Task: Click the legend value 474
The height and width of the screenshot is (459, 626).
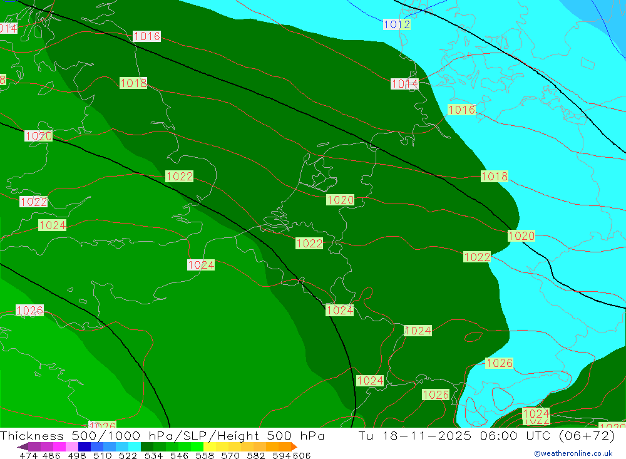Action: 28,456
